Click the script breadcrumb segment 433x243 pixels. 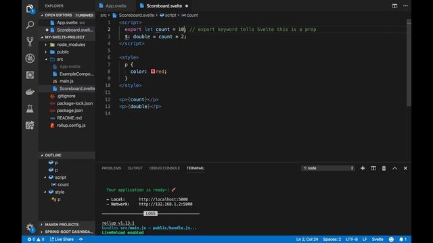[168, 15]
